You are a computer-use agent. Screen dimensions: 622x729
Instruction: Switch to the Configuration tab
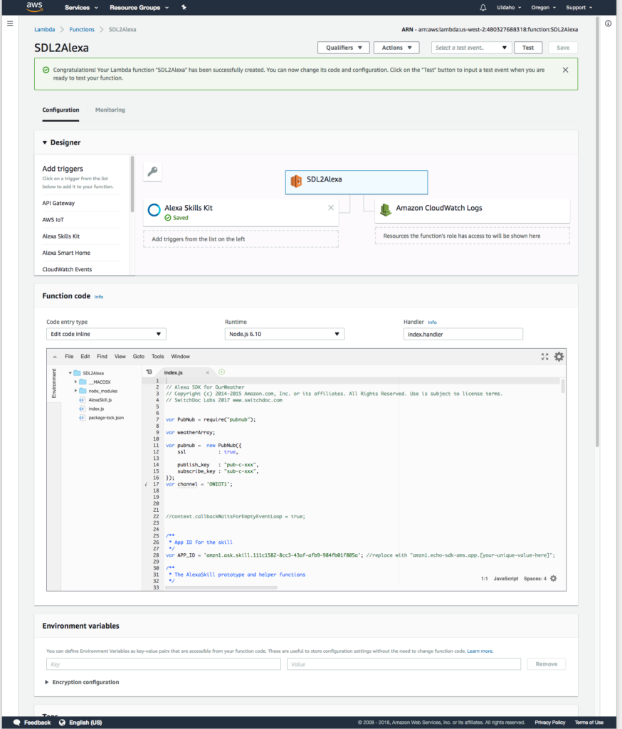[x=60, y=110]
